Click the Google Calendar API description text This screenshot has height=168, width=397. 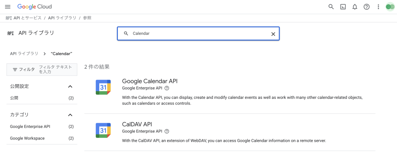(243, 100)
